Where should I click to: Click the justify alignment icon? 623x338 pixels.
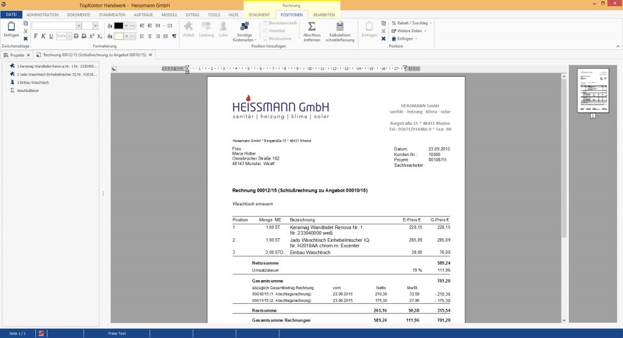[x=165, y=36]
